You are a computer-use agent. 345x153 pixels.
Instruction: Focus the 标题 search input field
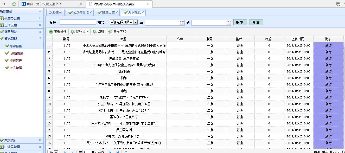point(78,22)
